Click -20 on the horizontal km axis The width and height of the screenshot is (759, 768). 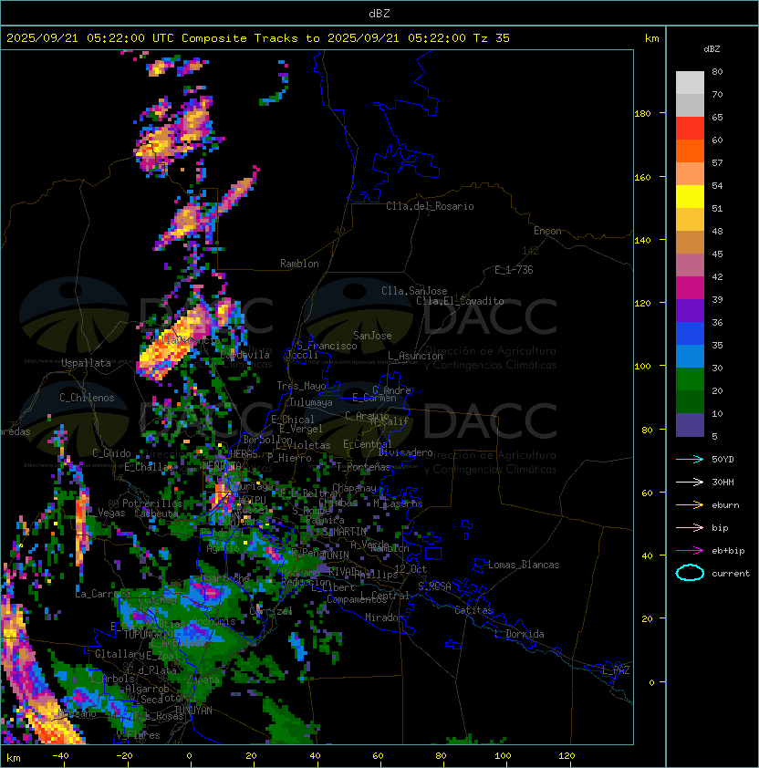pyautogui.click(x=124, y=756)
